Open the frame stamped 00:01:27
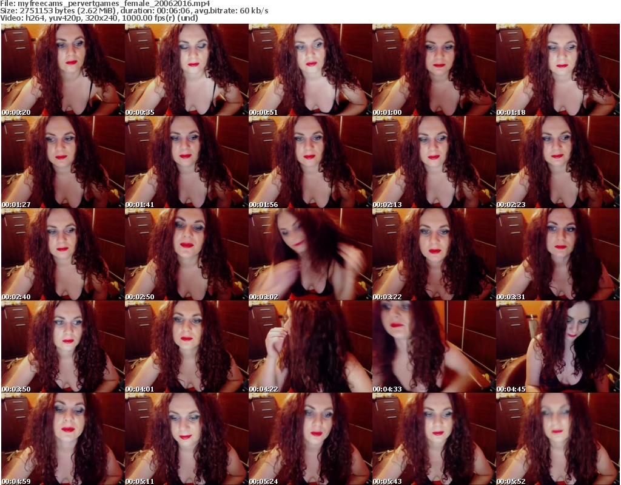621x485 pixels. [63, 162]
